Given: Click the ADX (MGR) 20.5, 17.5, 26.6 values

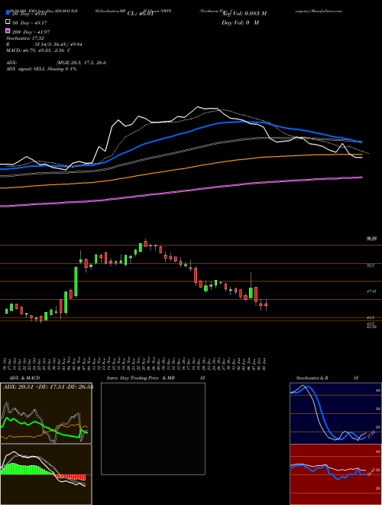Looking at the screenshot, I should 81,63.
